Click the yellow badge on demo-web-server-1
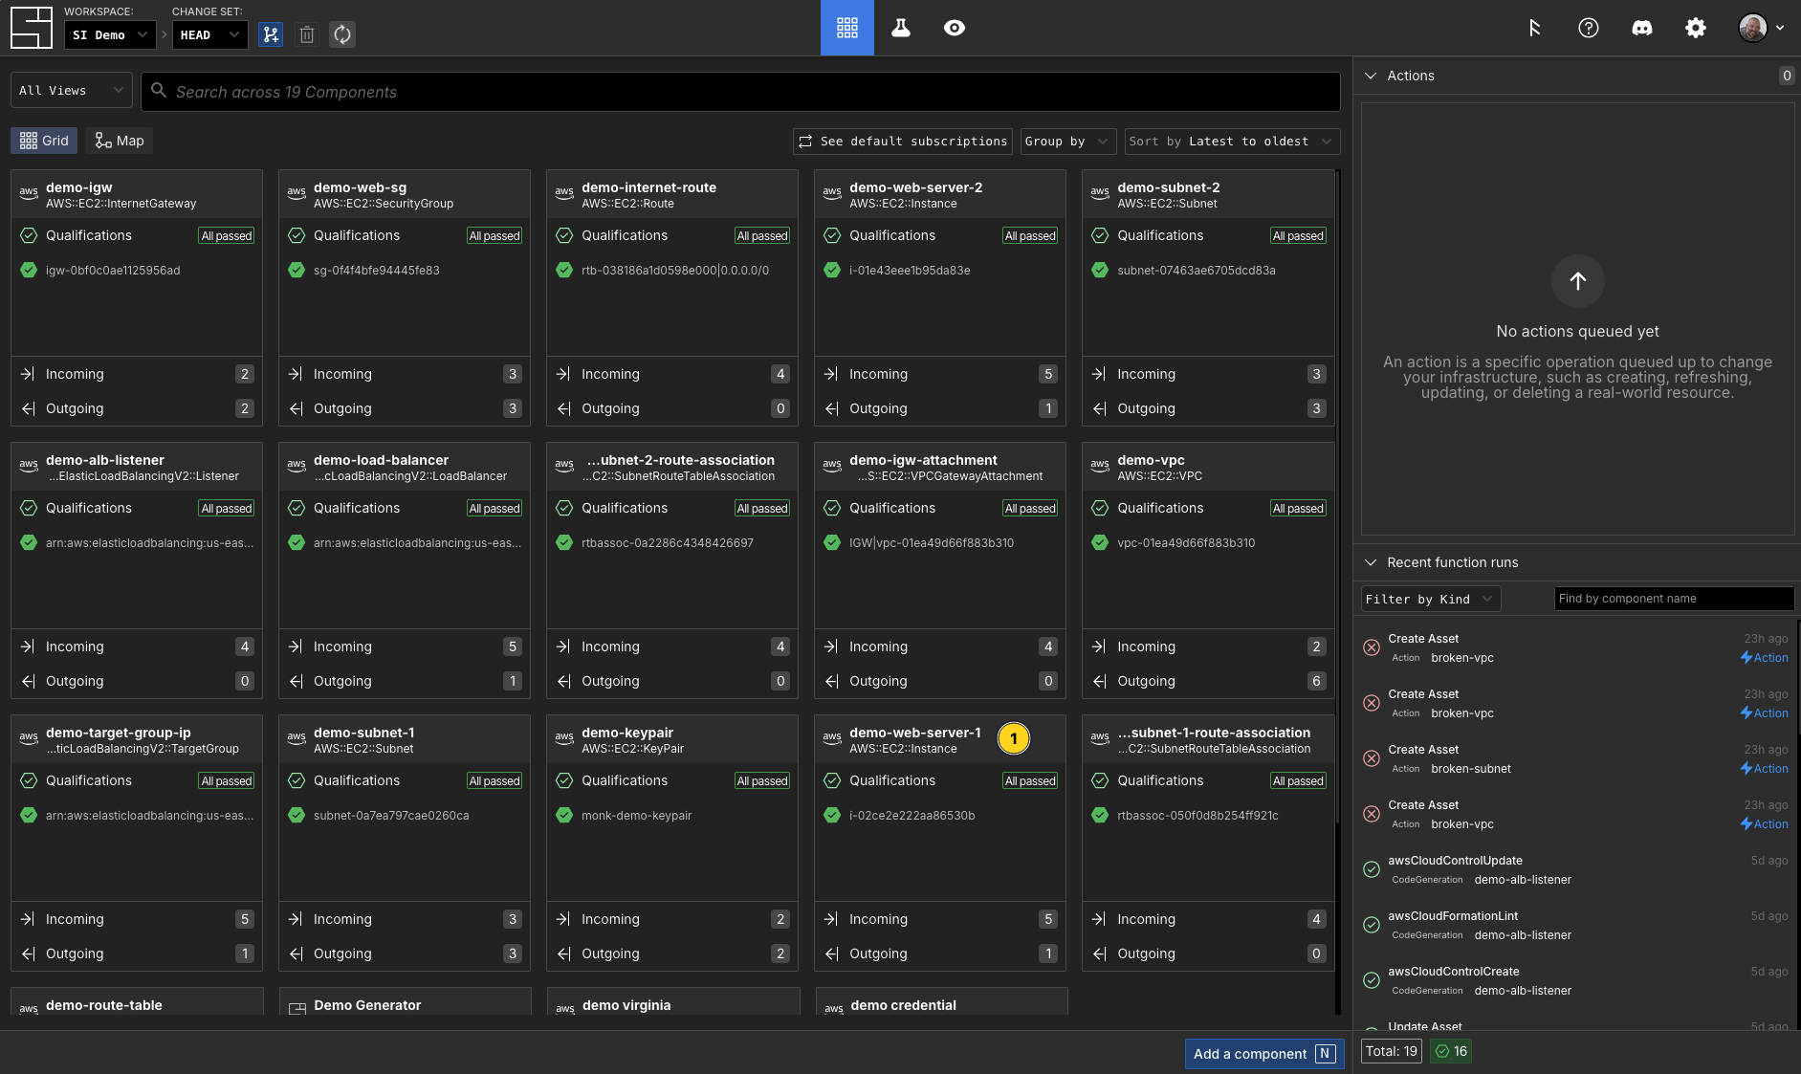Viewport: 1801px width, 1074px height. point(1013,738)
